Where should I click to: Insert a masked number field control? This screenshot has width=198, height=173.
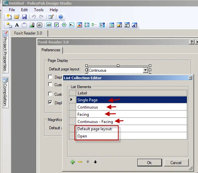click(x=71, y=25)
